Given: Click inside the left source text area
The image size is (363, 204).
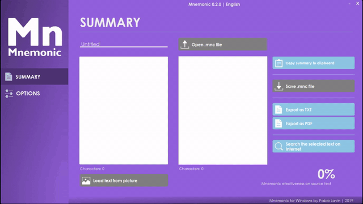Looking at the screenshot, I should point(124,110).
